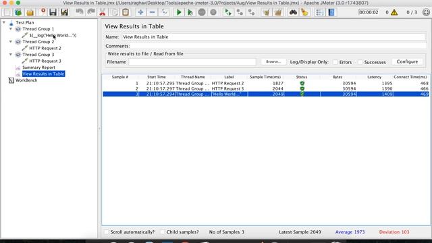This screenshot has width=432, height=243.
Task: Select the row with sample time 2044
Action: [x=266, y=88]
